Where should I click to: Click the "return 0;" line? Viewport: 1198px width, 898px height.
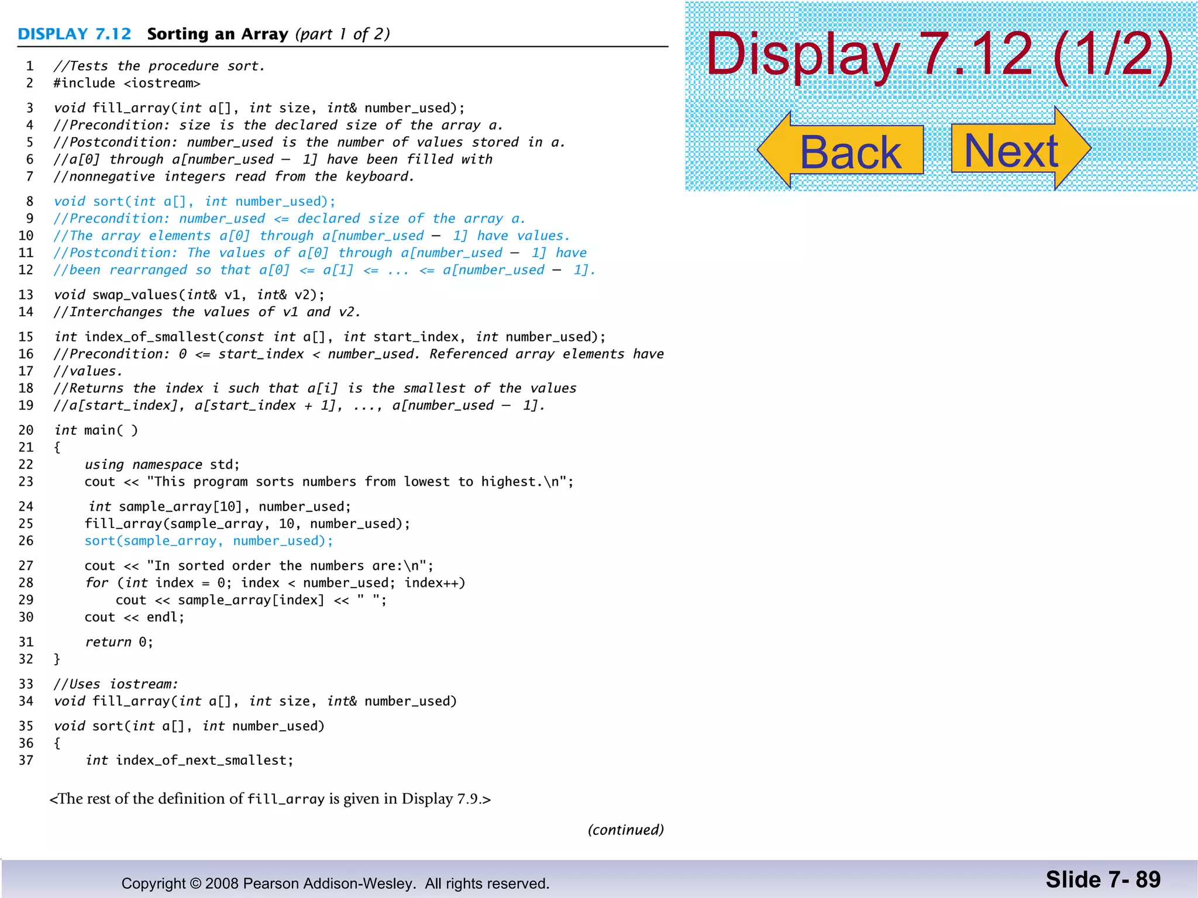119,642
